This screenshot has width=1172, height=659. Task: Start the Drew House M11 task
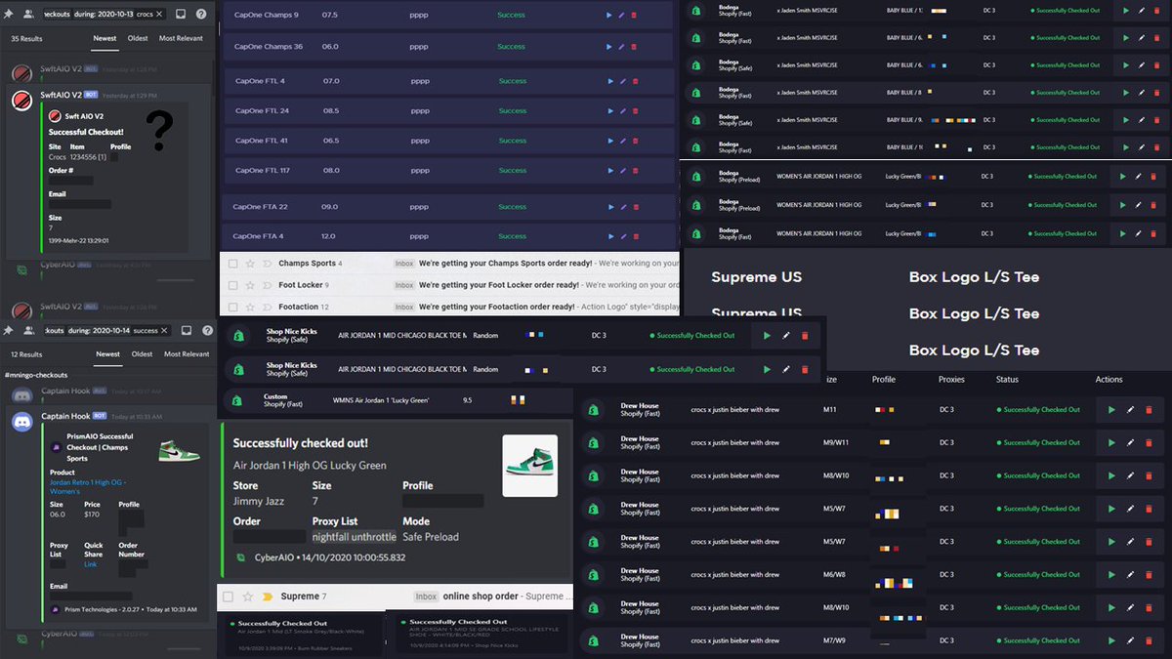tap(1111, 410)
